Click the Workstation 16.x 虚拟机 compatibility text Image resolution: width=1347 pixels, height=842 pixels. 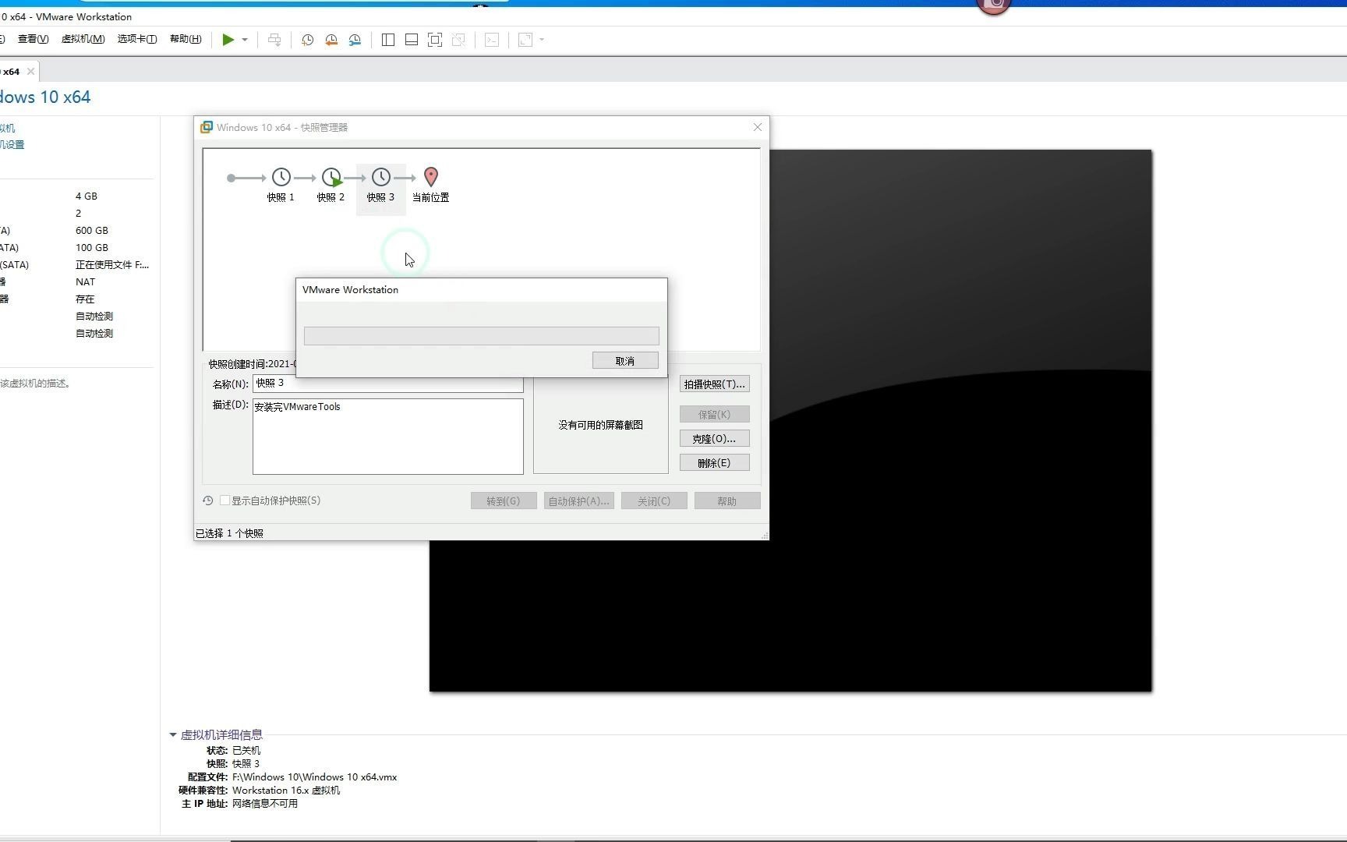click(286, 791)
